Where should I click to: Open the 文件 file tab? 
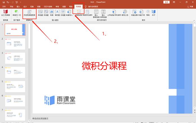point(4,6)
